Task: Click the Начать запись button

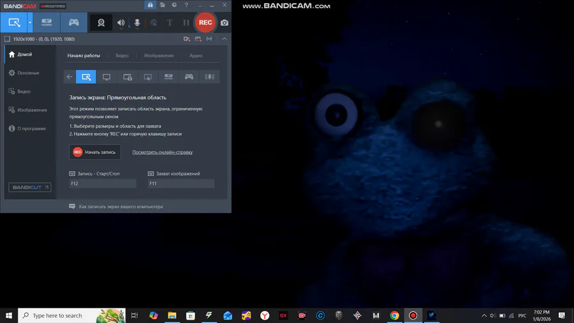Action: tap(95, 152)
